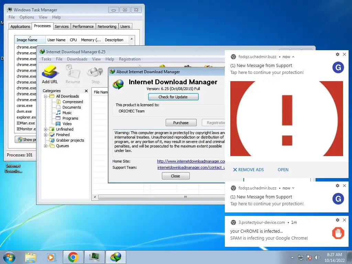Viewport: 352px width, 264px height.
Task: Open File Explorer from taskbar
Action: point(31,257)
